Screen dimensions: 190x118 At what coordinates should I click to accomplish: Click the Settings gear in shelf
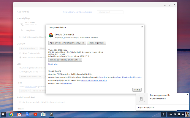pyautogui.click(x=51, y=114)
